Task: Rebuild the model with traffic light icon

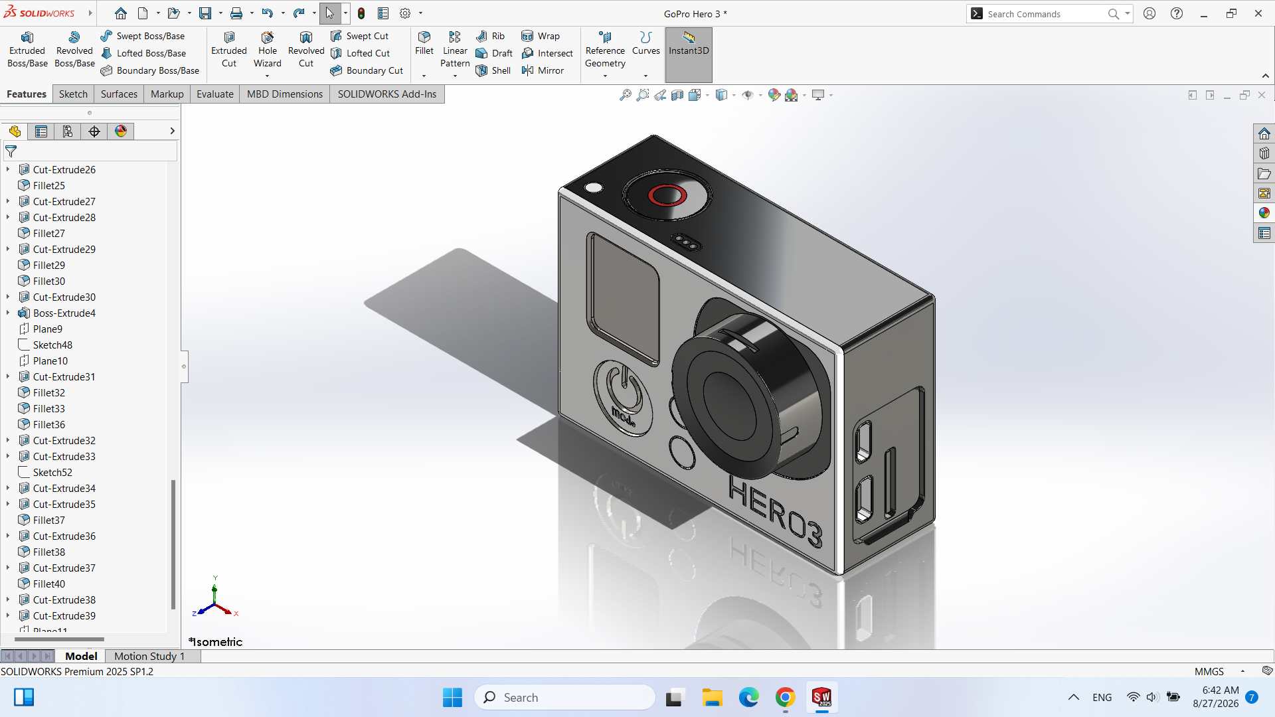Action: (361, 13)
